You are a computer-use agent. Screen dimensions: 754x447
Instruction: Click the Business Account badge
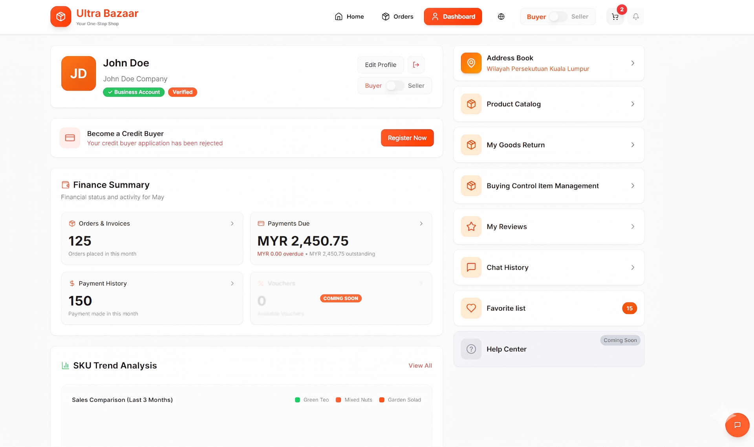134,92
